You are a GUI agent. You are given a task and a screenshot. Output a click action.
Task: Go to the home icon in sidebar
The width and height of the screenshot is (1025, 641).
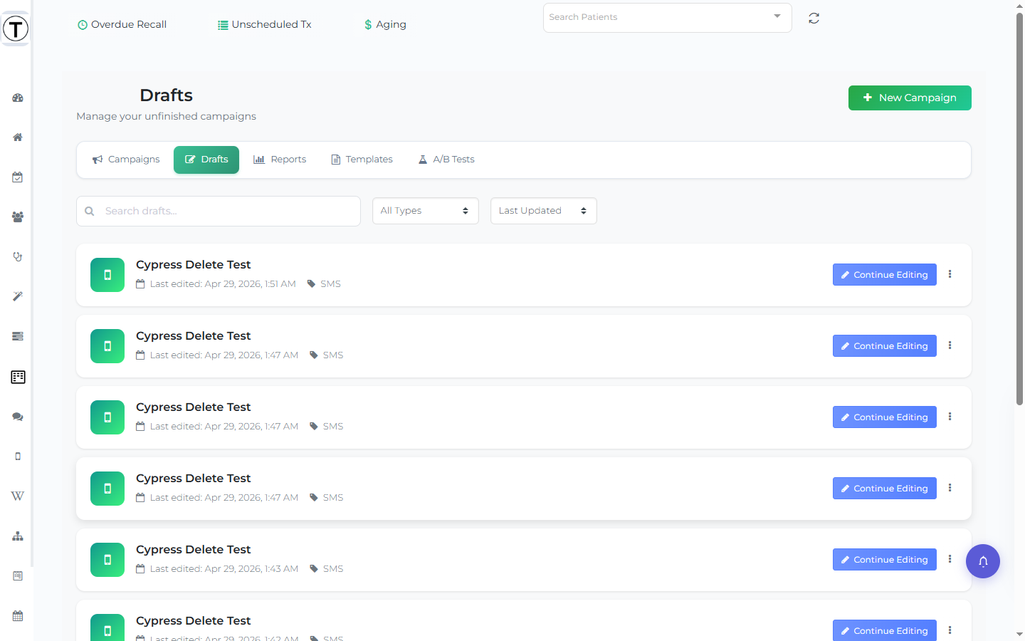click(18, 137)
